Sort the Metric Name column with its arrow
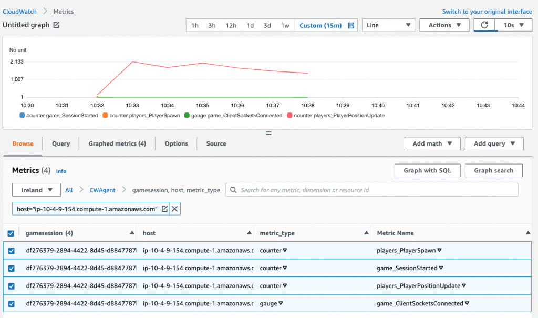 pyautogui.click(x=528, y=233)
